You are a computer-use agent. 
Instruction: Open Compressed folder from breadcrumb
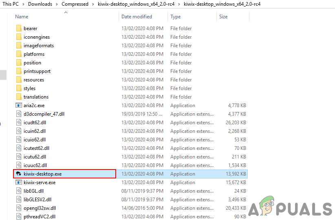pos(75,4)
